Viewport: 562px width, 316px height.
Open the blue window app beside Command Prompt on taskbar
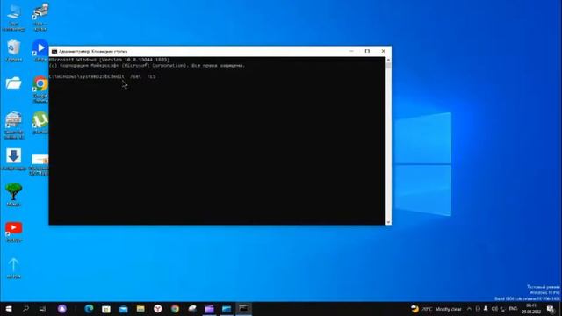[x=227, y=309]
